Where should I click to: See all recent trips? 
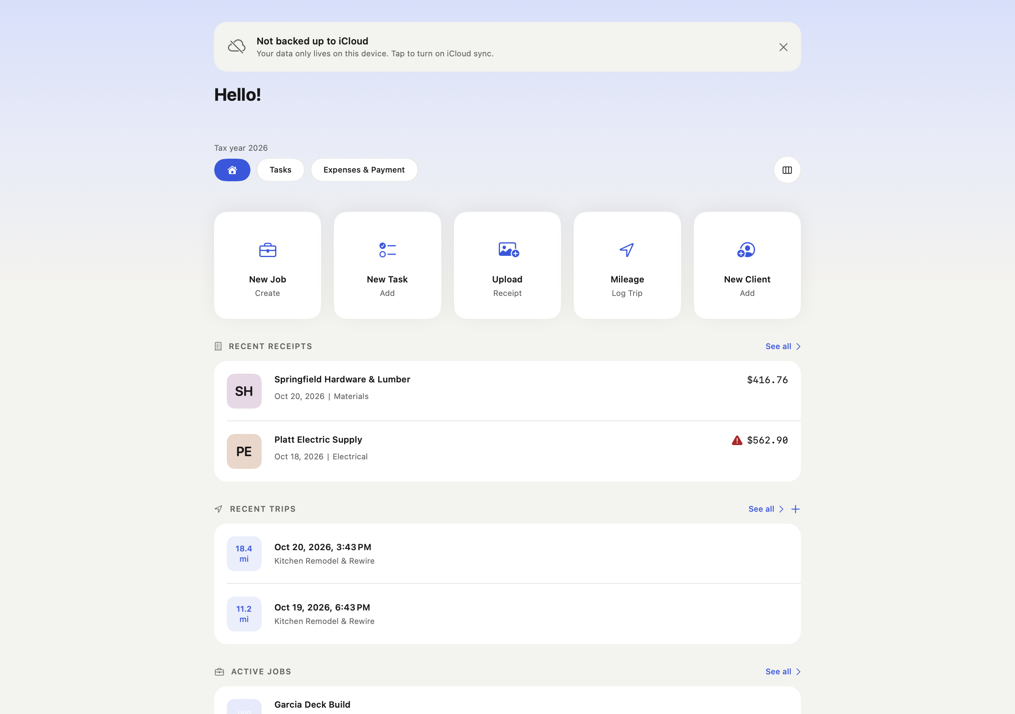766,509
